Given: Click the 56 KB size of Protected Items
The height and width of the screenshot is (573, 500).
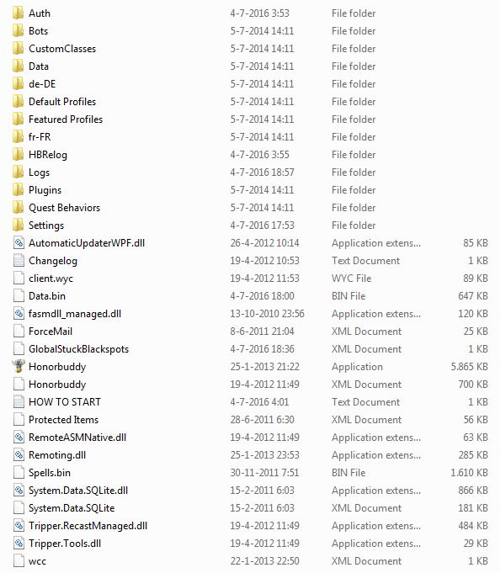Looking at the screenshot, I should pyautogui.click(x=476, y=420).
